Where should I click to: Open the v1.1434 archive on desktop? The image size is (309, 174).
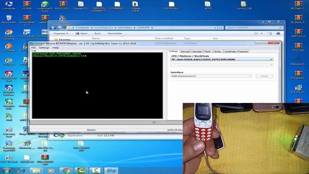coord(27,5)
